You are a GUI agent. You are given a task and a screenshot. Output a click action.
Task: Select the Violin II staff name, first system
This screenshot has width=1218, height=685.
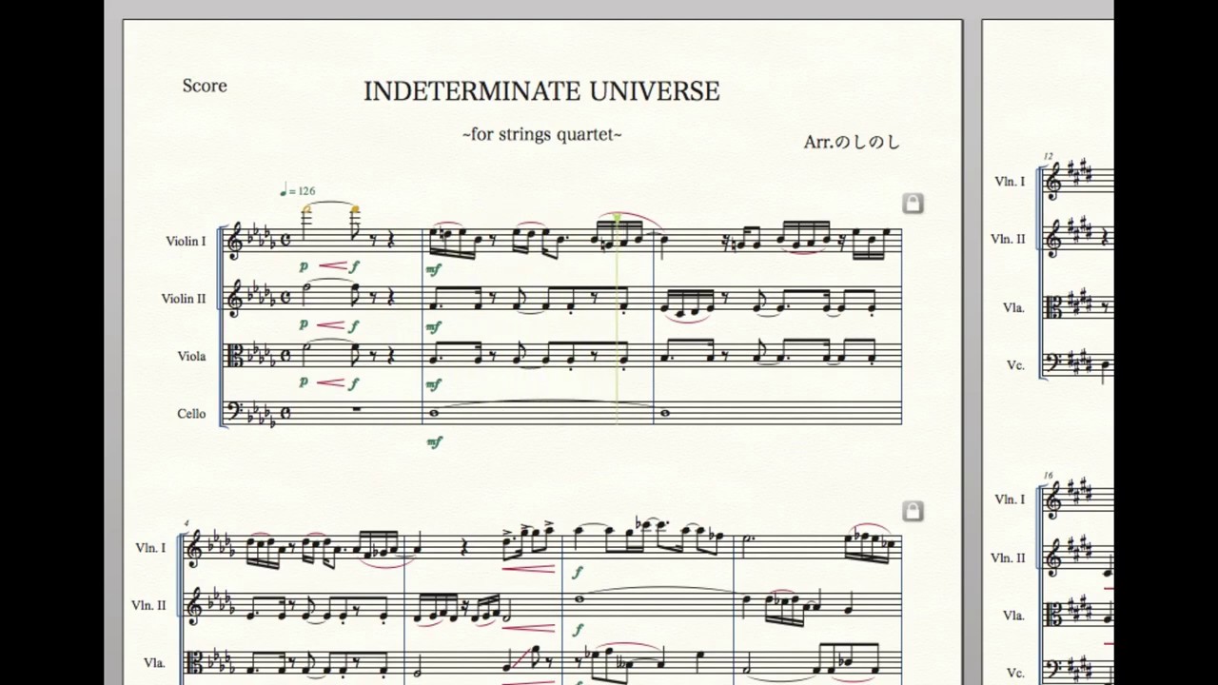(183, 299)
